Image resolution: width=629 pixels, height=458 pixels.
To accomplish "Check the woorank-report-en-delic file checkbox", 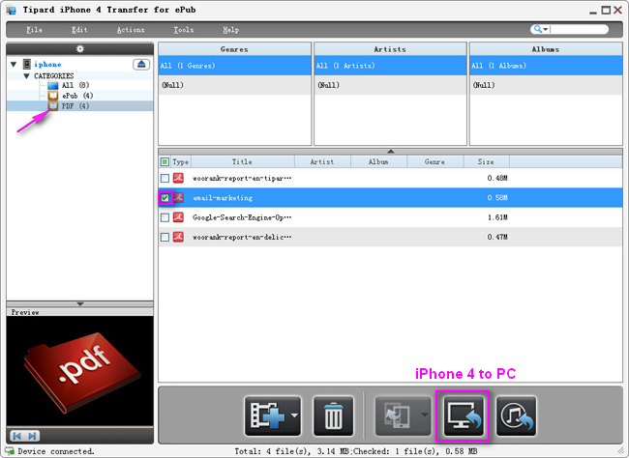I will pyautogui.click(x=165, y=237).
